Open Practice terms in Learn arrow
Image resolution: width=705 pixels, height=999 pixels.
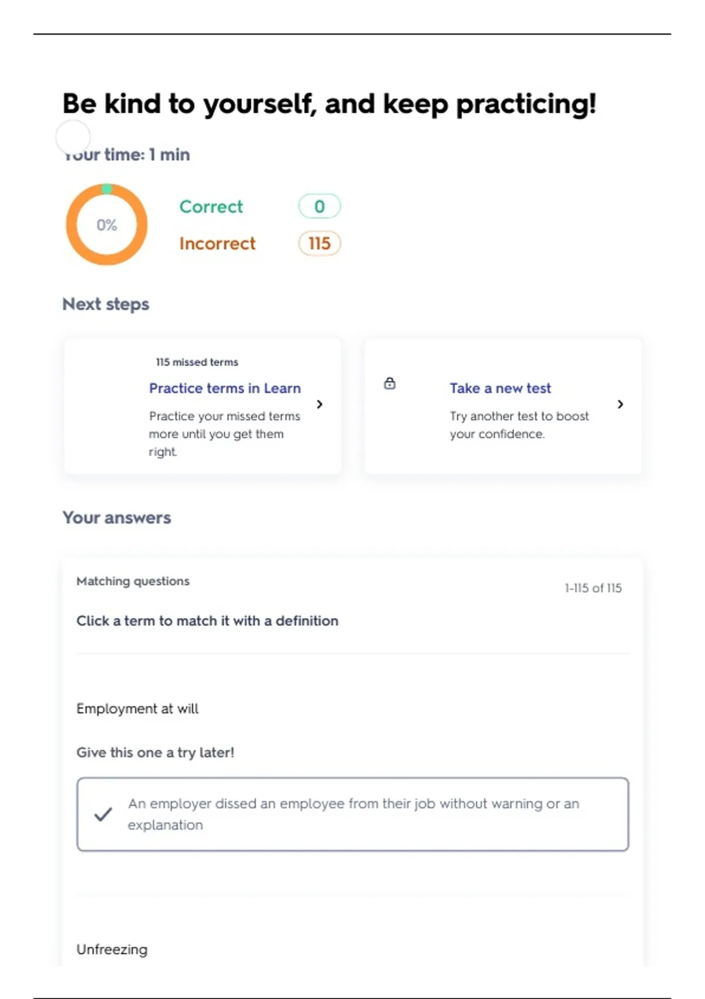[320, 404]
